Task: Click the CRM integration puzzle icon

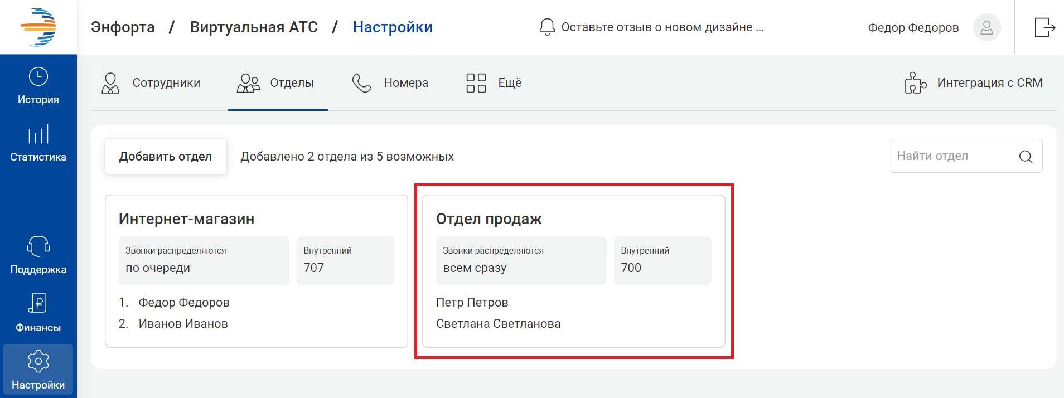Action: coord(915,83)
